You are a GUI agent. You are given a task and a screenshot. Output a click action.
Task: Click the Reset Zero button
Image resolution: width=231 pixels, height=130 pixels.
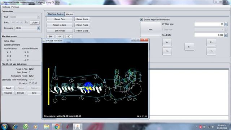(60, 19)
